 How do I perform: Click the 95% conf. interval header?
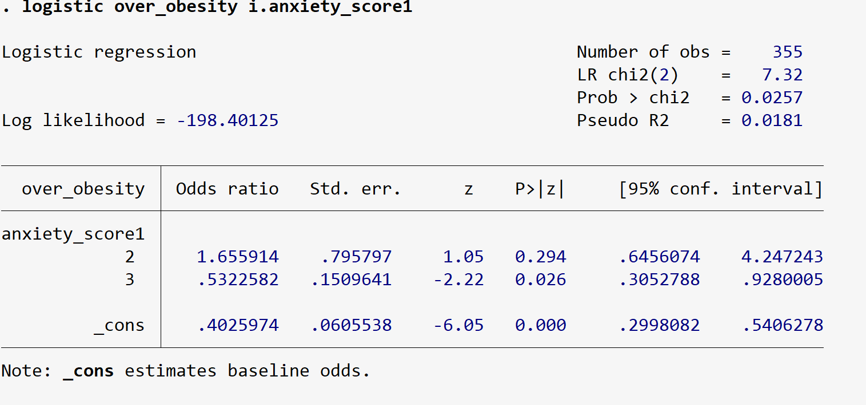[x=720, y=189]
